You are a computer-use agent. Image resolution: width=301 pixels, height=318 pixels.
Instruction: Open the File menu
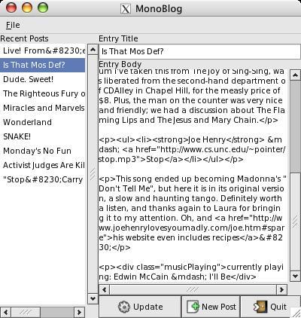(13, 25)
